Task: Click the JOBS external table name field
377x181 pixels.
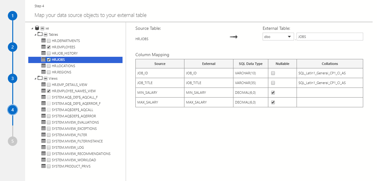Action: [x=329, y=36]
